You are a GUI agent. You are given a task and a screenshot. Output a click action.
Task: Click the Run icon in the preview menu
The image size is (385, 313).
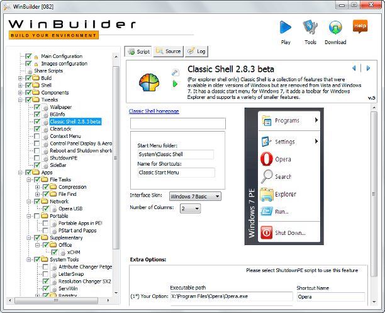click(266, 211)
